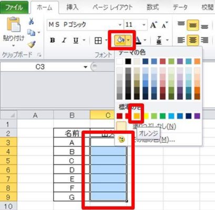Click the font color A icon
Screen dimensions: 215x210
[x=138, y=40]
